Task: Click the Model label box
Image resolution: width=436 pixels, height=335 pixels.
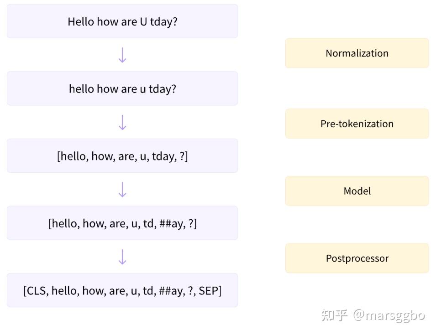Action: (x=357, y=191)
